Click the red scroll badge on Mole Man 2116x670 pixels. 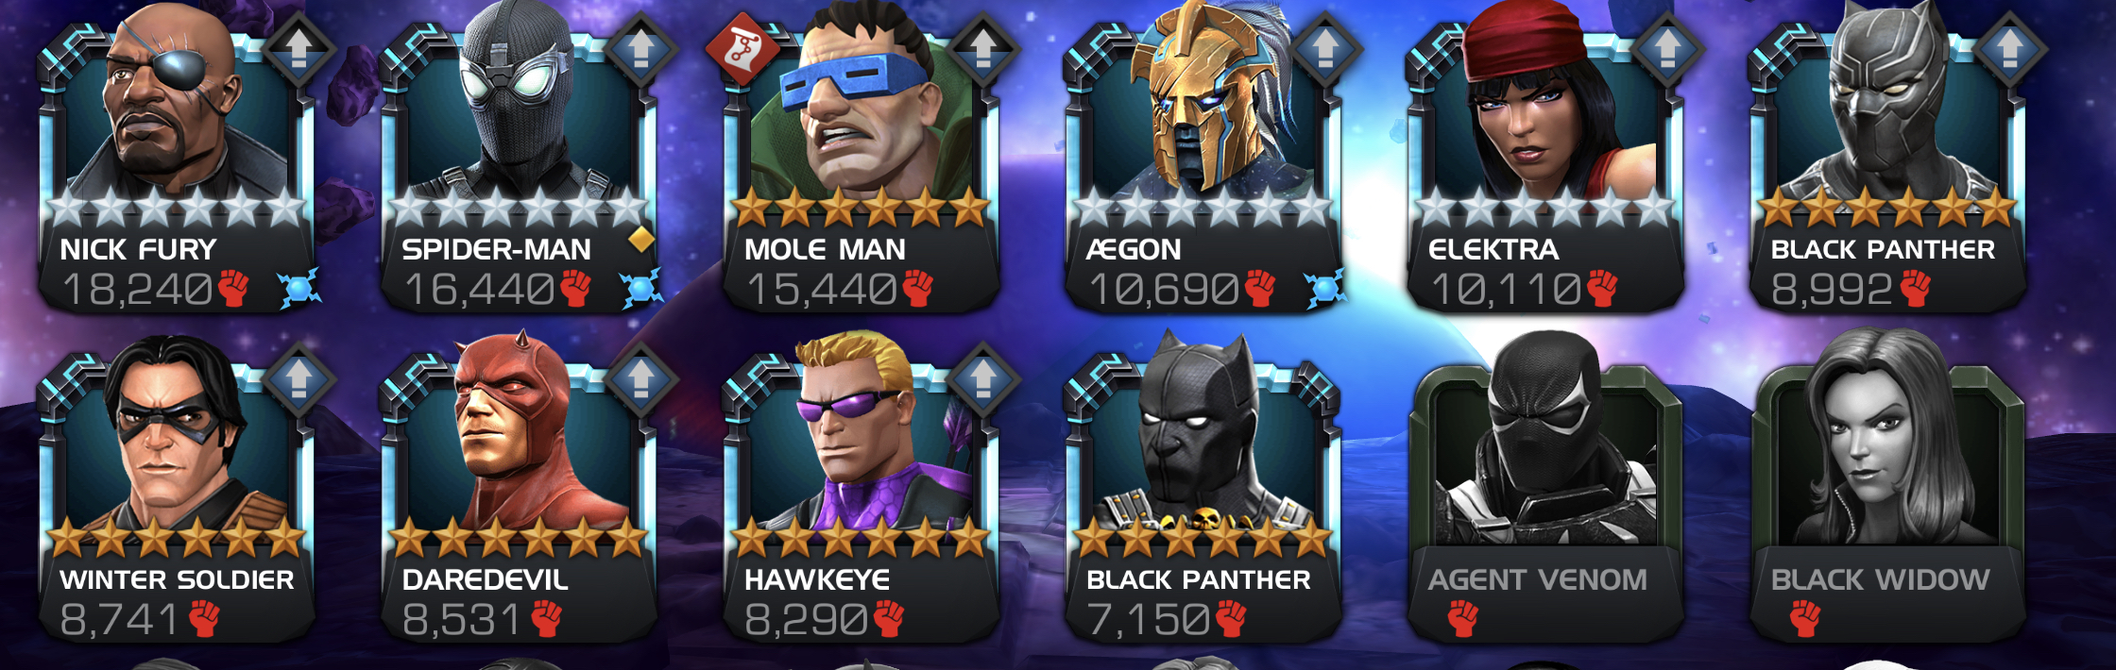(x=743, y=49)
